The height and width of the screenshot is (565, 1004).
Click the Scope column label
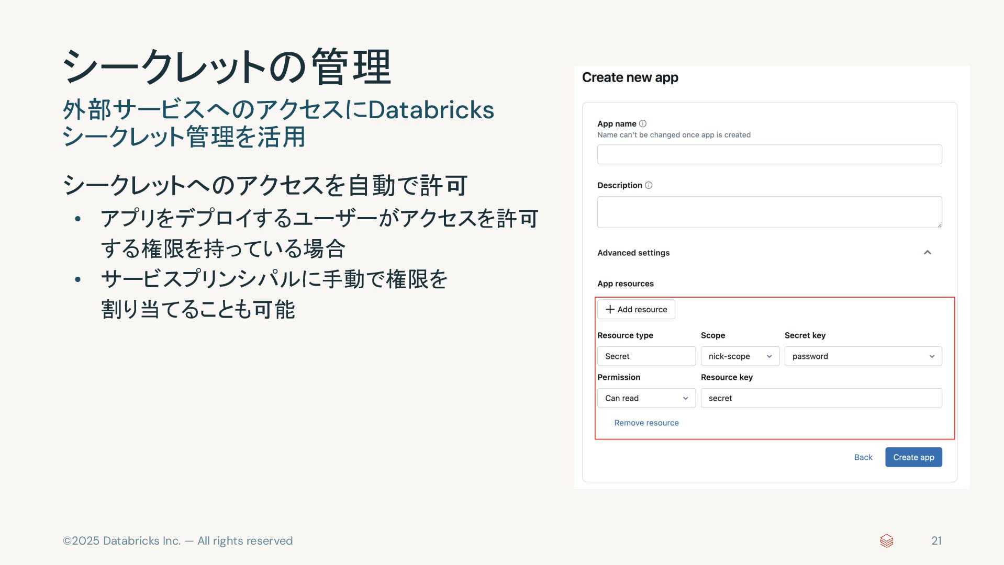click(x=713, y=335)
